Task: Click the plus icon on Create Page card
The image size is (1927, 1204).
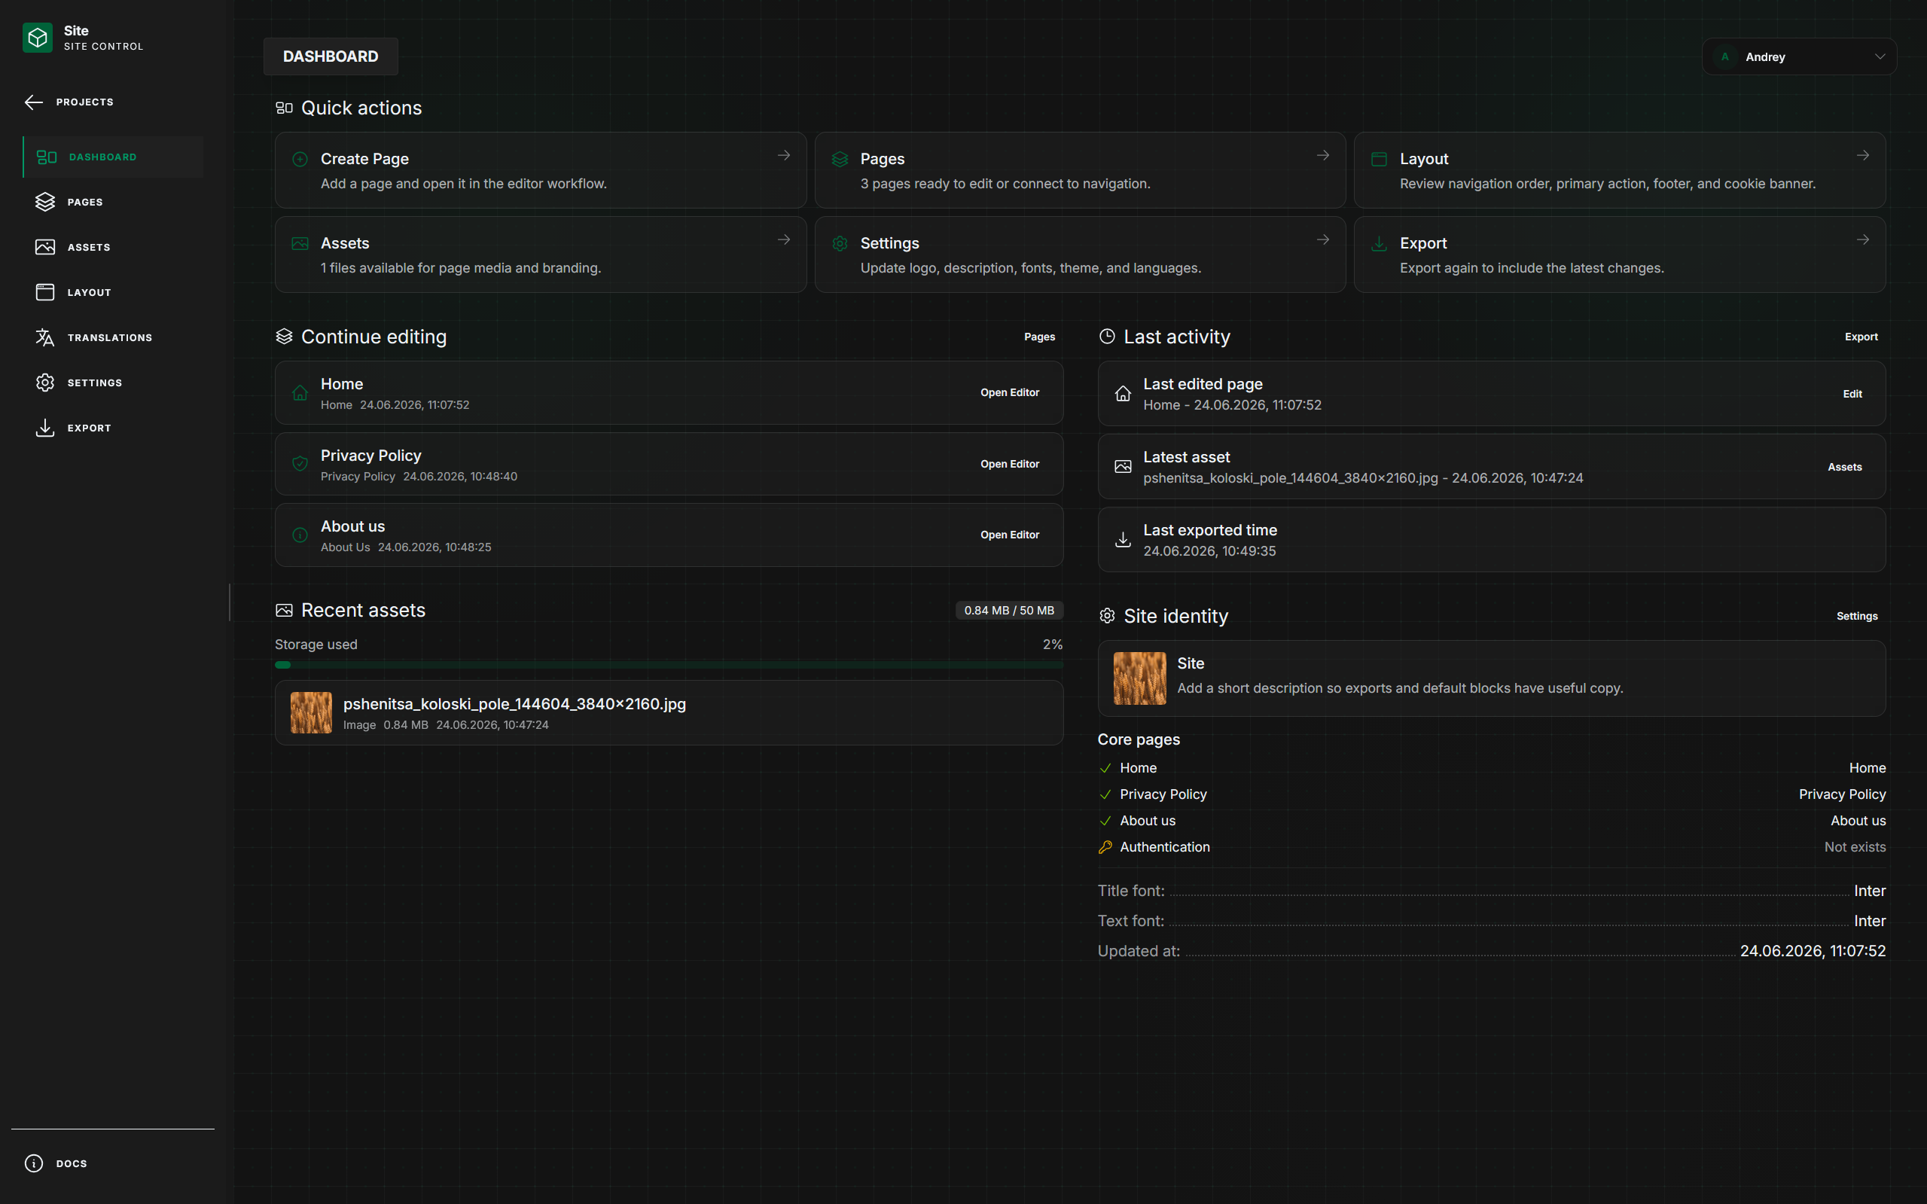Action: pyautogui.click(x=300, y=160)
